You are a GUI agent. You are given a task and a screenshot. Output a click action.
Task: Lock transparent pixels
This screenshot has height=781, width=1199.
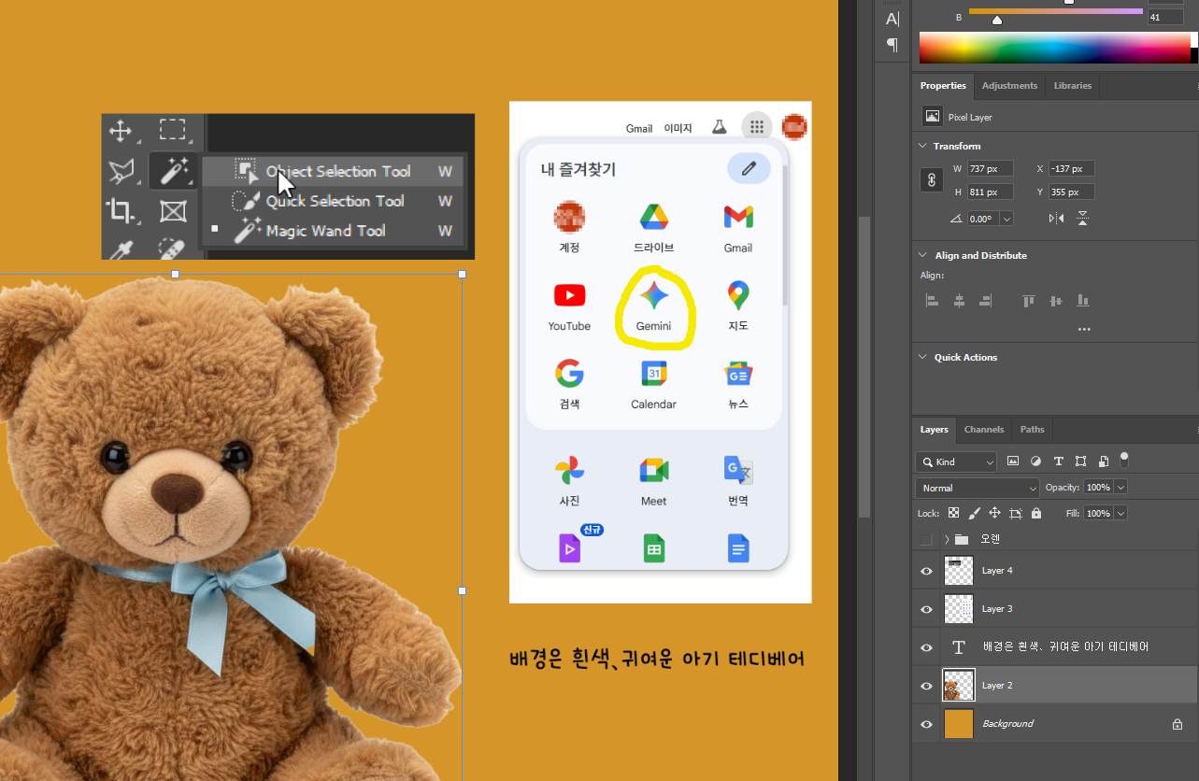[953, 513]
